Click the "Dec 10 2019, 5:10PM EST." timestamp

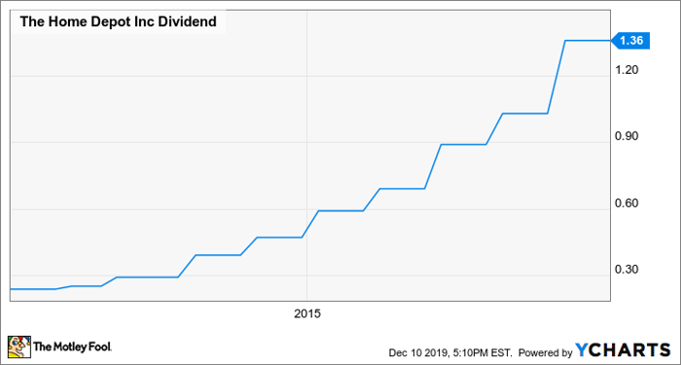click(450, 351)
